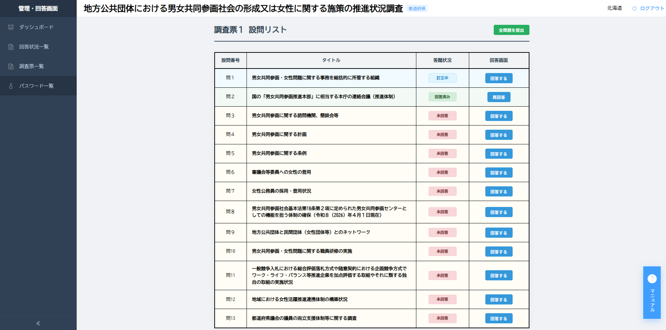The height and width of the screenshot is (330, 666).
Task: Click 回答する for 問10
Action: pyautogui.click(x=499, y=252)
